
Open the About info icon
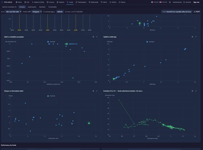120,2
